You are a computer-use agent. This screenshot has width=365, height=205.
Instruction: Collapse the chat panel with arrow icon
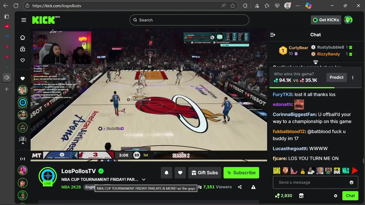click(x=273, y=35)
